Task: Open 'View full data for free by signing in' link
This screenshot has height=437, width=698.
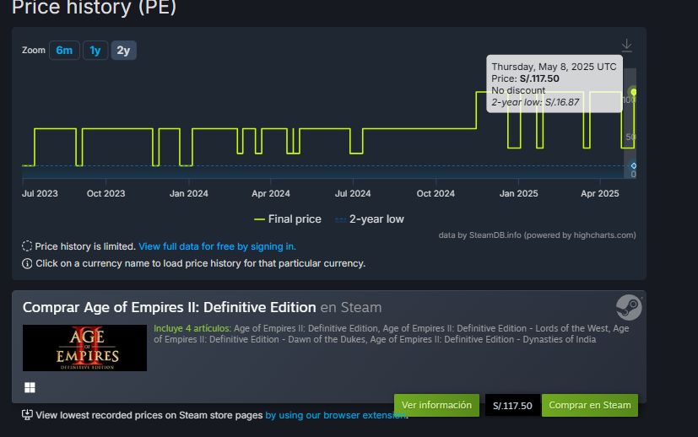Action: click(217, 246)
